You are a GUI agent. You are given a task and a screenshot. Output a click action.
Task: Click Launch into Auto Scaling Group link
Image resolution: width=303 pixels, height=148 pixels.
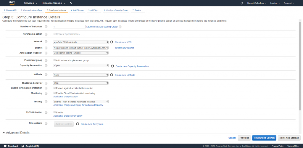click(102, 27)
